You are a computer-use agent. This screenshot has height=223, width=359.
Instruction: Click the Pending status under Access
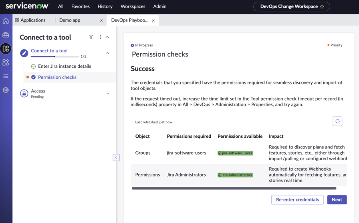point(37,97)
